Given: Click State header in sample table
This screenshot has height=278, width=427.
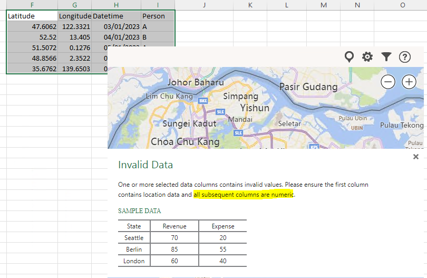Looking at the screenshot, I should [x=134, y=226].
